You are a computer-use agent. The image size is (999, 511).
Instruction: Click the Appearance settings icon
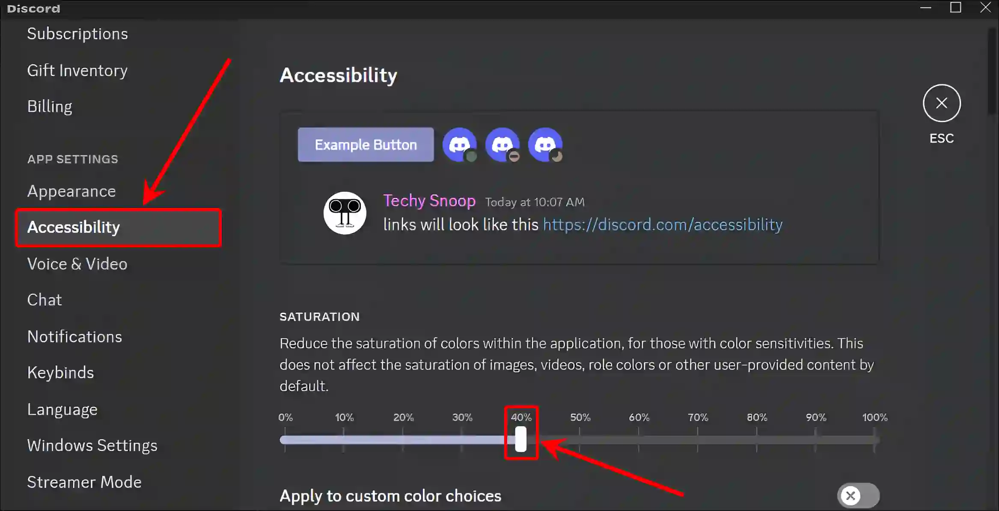tap(71, 191)
